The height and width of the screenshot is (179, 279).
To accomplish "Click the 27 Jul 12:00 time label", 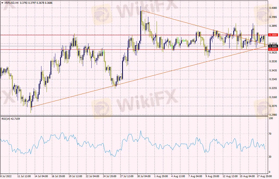I will 126,176.
